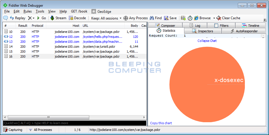Click the Collapse Chart link

207,41
